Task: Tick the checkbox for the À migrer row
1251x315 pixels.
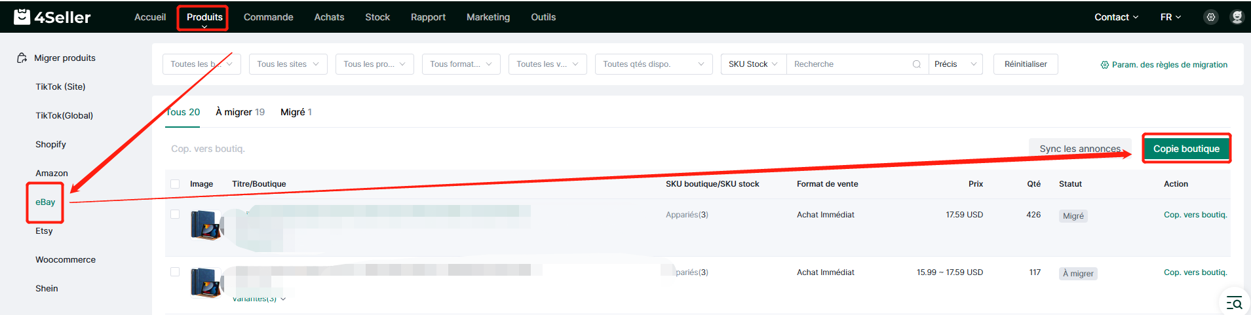Action: coord(175,272)
